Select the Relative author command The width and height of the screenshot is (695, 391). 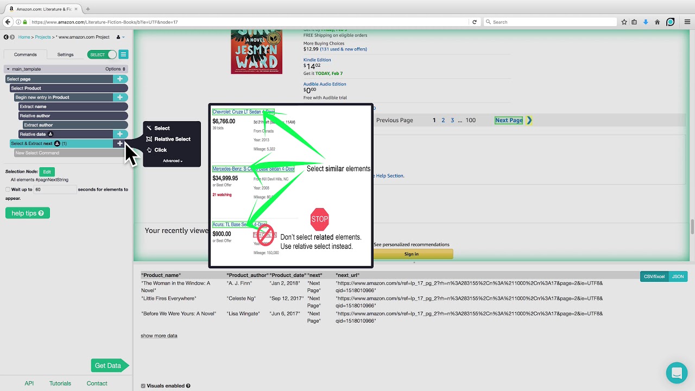pos(73,116)
